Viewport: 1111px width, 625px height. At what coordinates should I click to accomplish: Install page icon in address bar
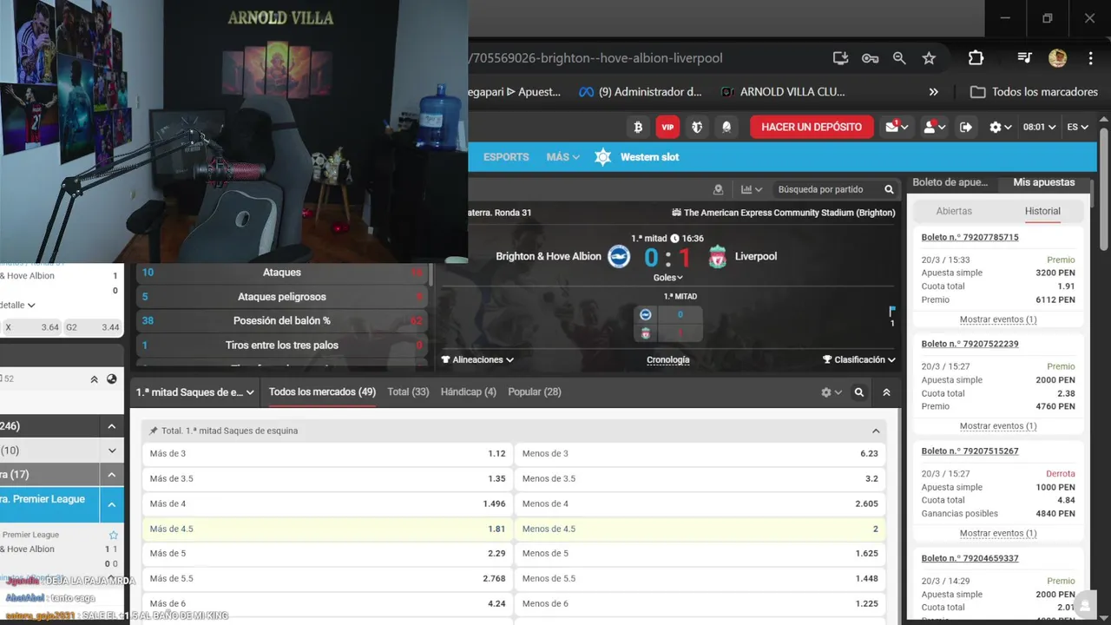click(840, 58)
